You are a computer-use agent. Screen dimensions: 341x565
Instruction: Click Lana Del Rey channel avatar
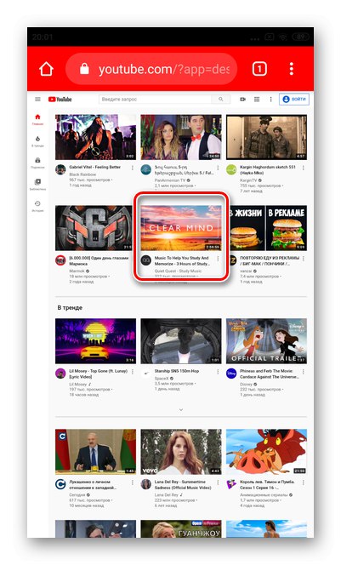point(145,484)
